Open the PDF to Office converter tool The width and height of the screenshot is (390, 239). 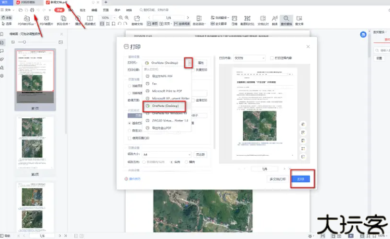[26, 20]
